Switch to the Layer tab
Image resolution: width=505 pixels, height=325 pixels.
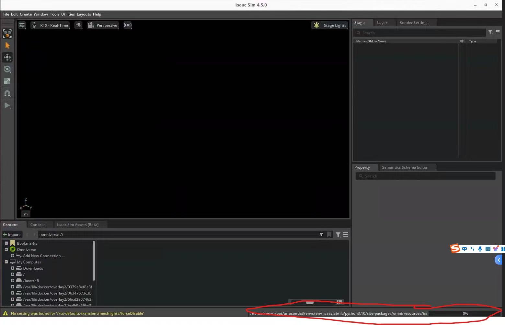pos(382,23)
